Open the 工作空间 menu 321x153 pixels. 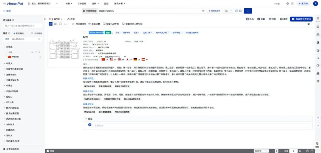82,4
